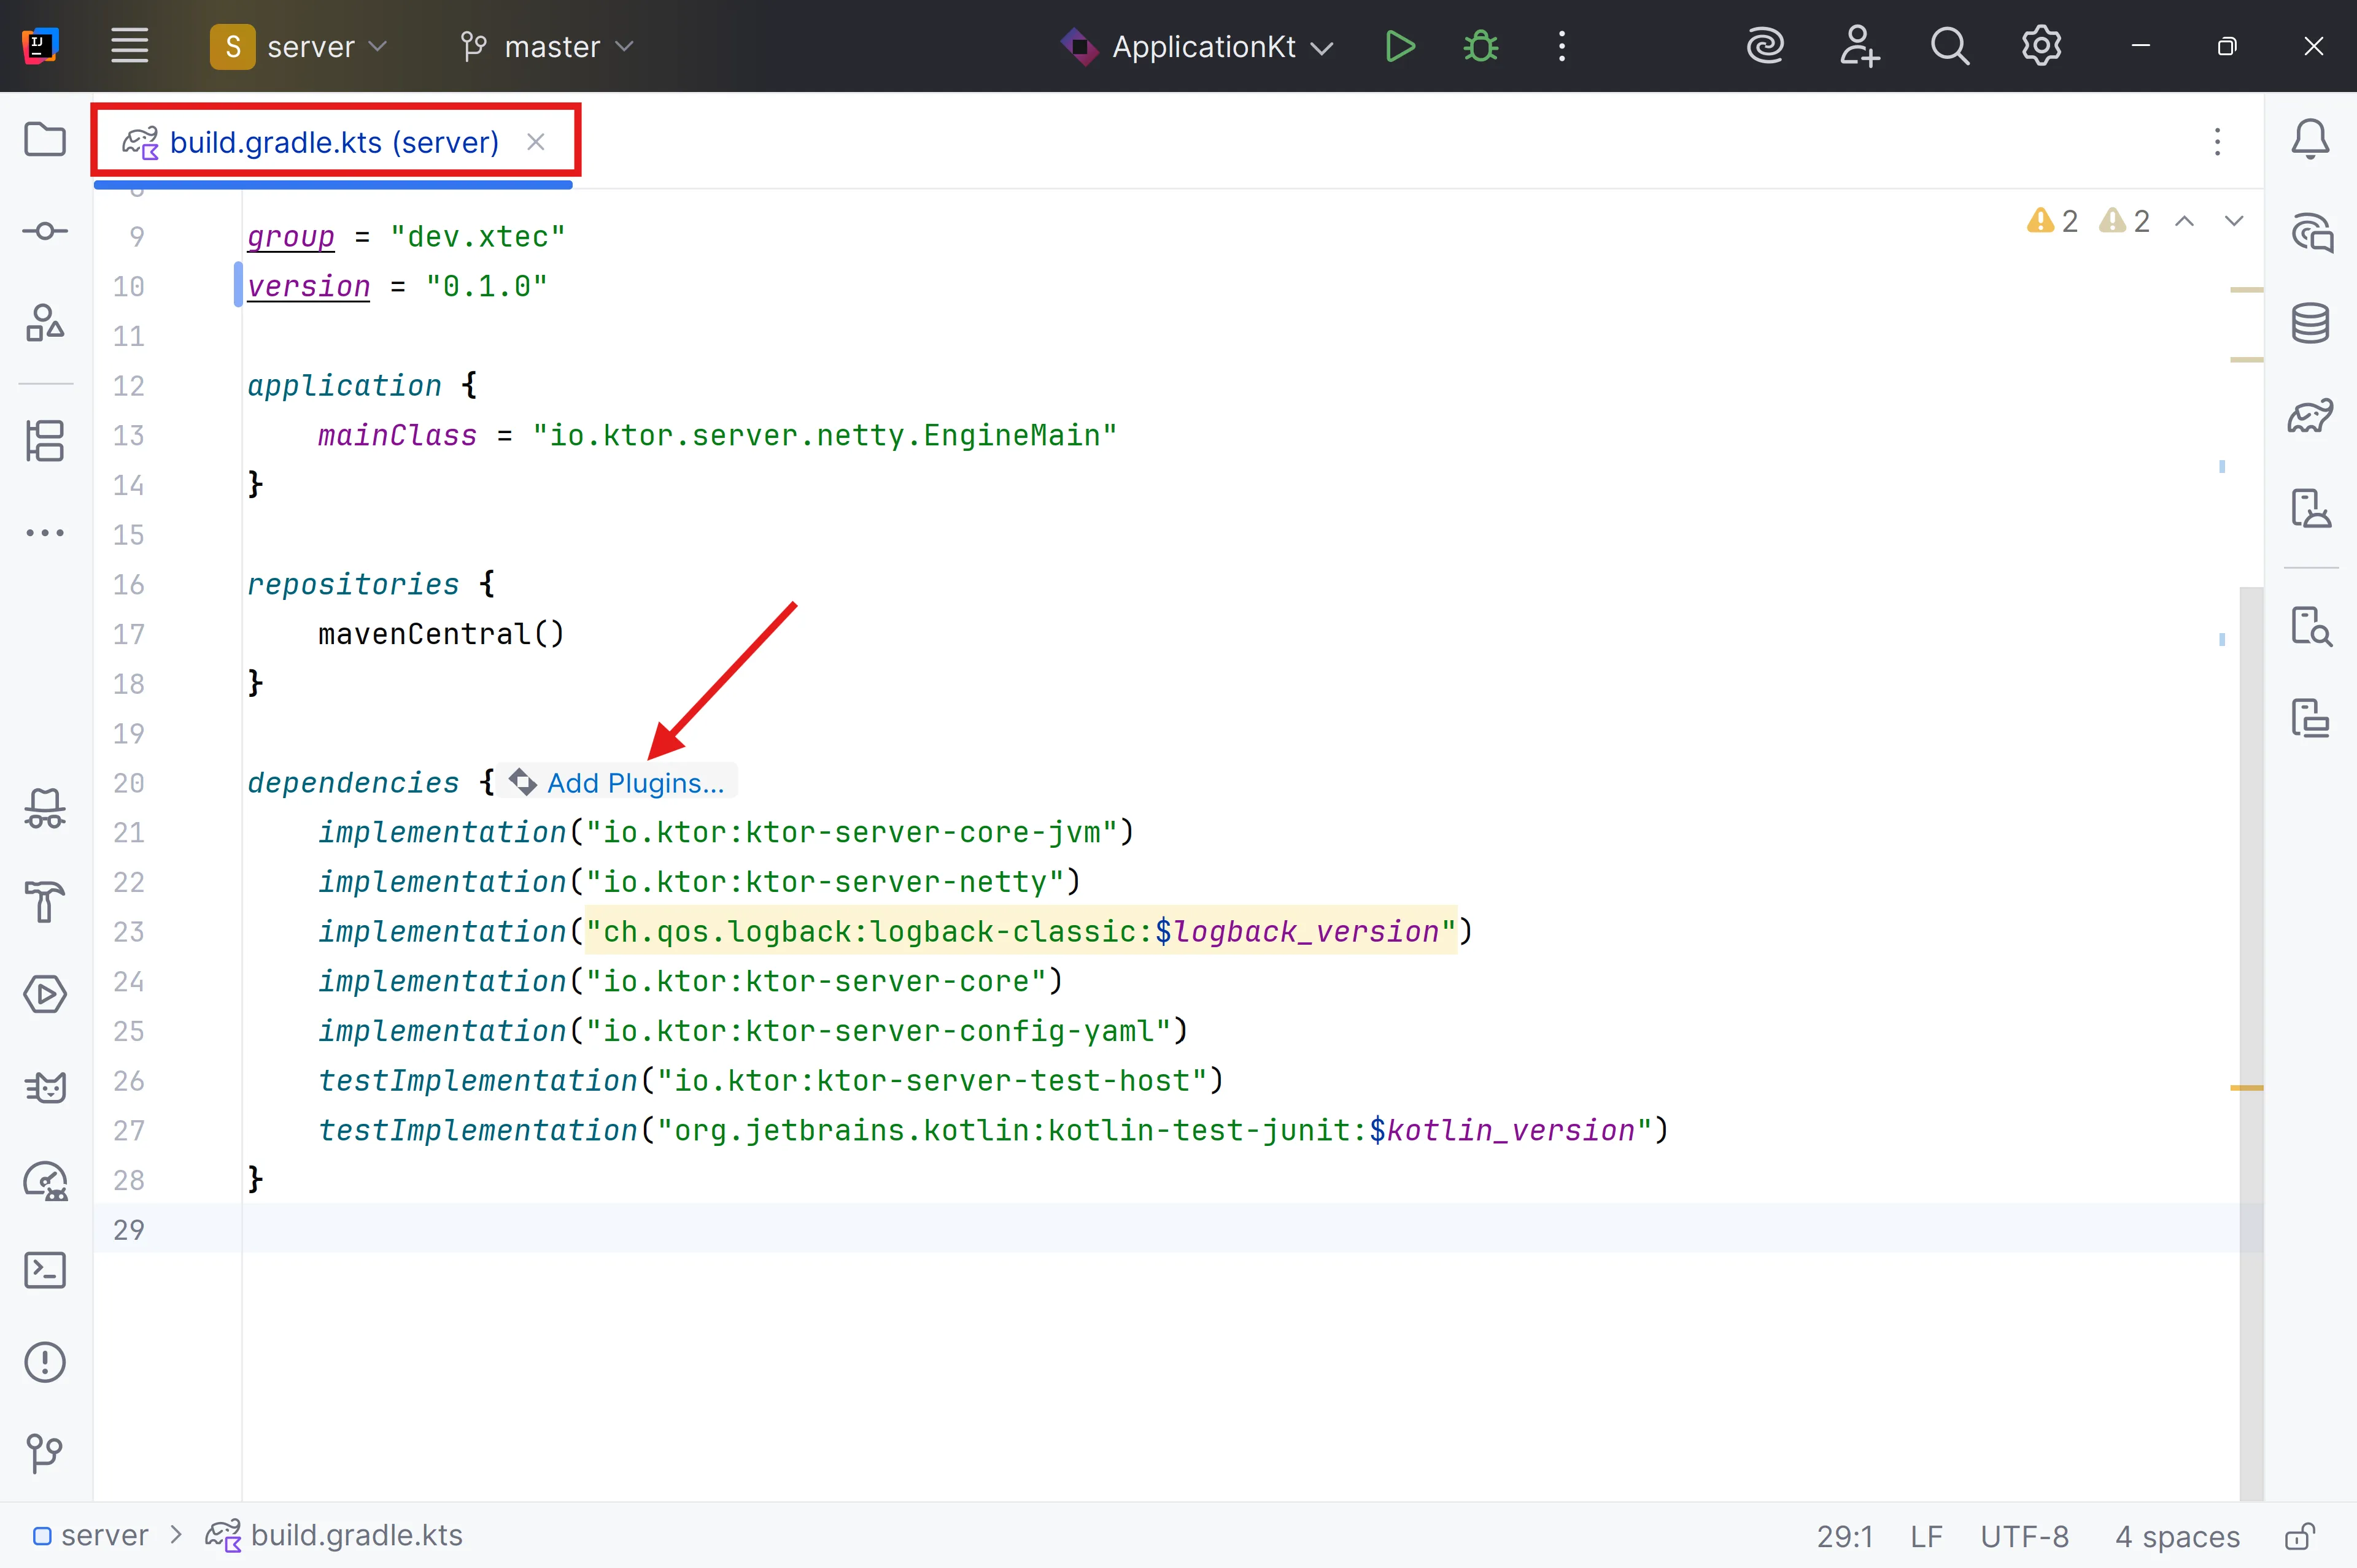Open the Commit tool window
This screenshot has height=1568, width=2357.
[45, 231]
